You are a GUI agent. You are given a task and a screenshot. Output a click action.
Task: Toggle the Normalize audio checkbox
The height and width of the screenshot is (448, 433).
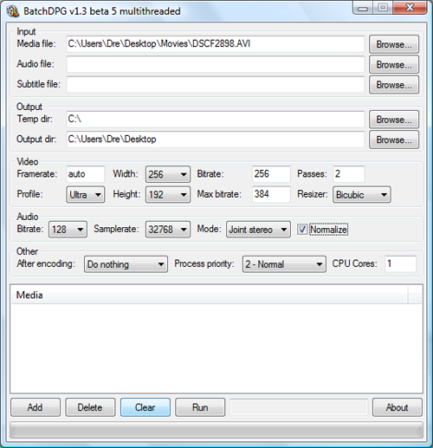(302, 230)
